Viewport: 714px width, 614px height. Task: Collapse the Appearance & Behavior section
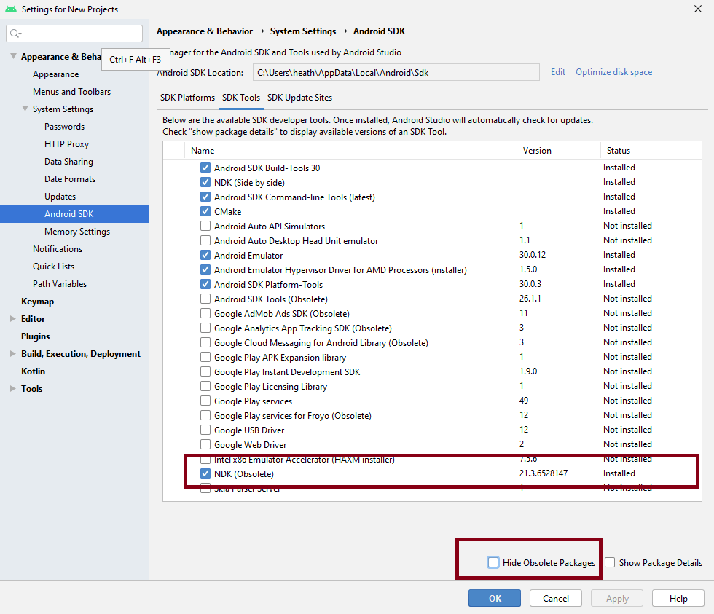(x=13, y=56)
